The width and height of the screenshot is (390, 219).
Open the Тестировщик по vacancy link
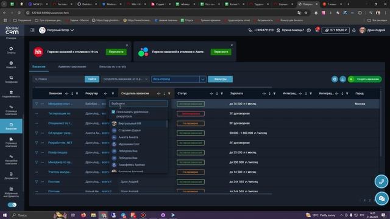pos(59,114)
